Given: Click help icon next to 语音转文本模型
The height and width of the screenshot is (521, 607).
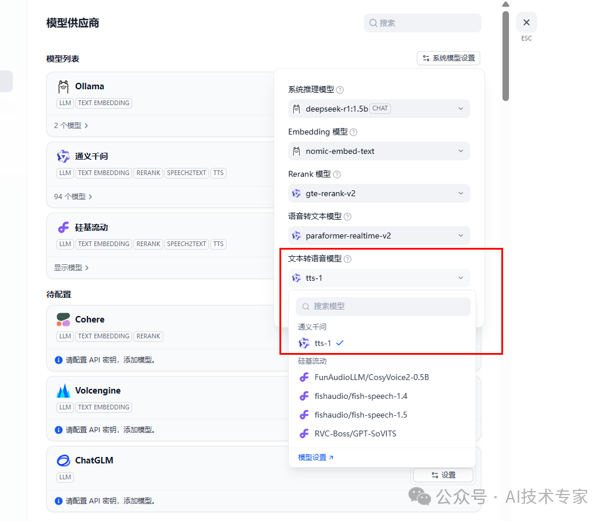Looking at the screenshot, I should pyautogui.click(x=348, y=217).
